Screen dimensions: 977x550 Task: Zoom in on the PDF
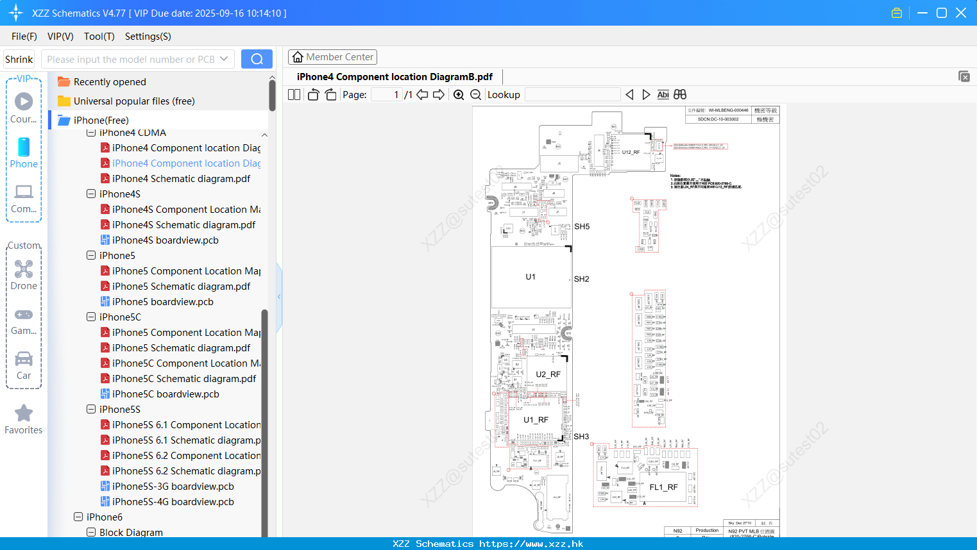459,95
